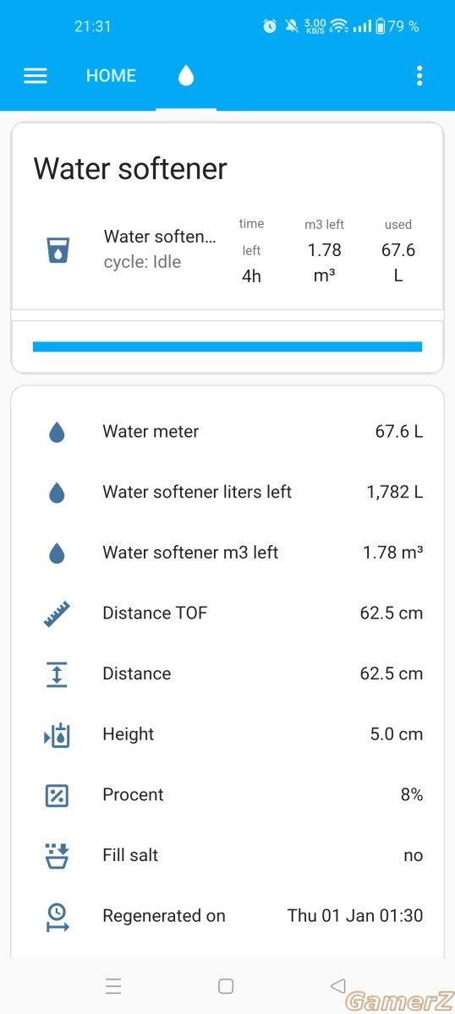This screenshot has width=455, height=1014.
Task: Switch to the HOME tab
Action: click(x=111, y=76)
